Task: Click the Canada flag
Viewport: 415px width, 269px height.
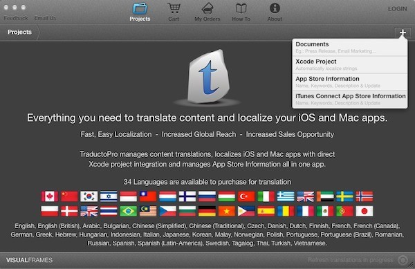Action: point(50,196)
